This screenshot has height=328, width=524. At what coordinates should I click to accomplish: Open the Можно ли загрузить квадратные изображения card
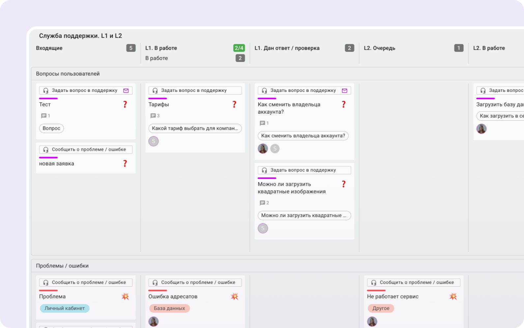[x=292, y=188]
